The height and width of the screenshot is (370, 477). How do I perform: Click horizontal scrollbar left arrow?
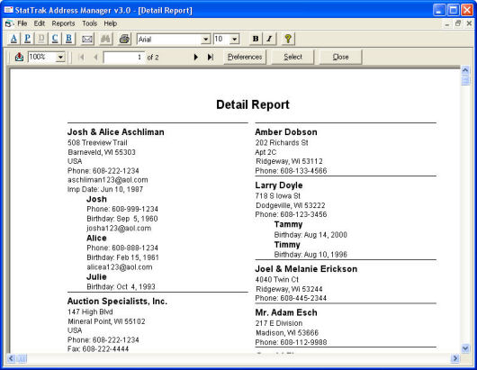[11, 358]
